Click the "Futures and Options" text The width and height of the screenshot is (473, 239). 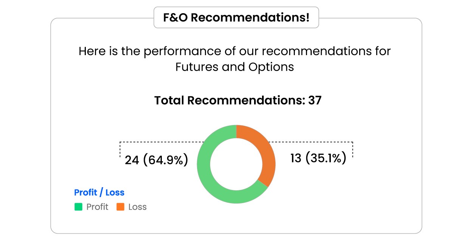[234, 67]
